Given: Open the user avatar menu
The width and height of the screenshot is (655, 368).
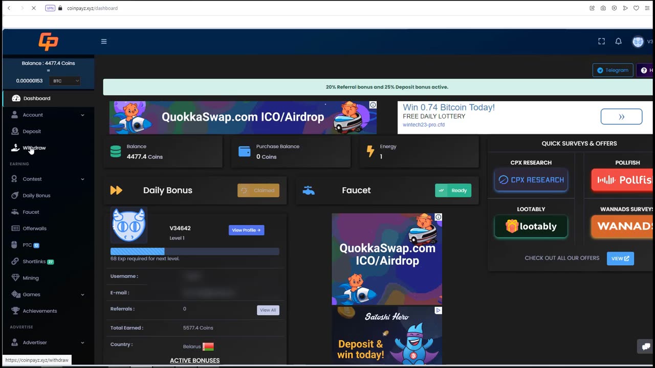Looking at the screenshot, I should coord(638,42).
